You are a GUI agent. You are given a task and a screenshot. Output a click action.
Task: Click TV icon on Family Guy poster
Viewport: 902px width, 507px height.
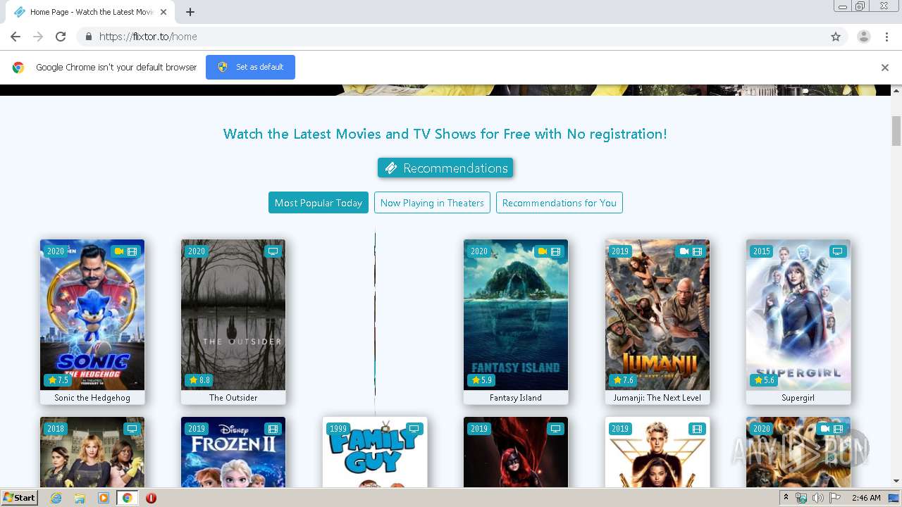(x=414, y=429)
